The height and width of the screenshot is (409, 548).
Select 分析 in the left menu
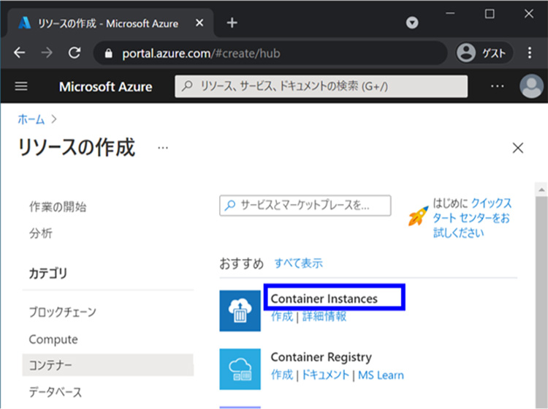41,233
